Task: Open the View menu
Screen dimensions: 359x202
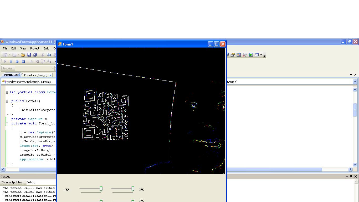Action: click(x=23, y=48)
